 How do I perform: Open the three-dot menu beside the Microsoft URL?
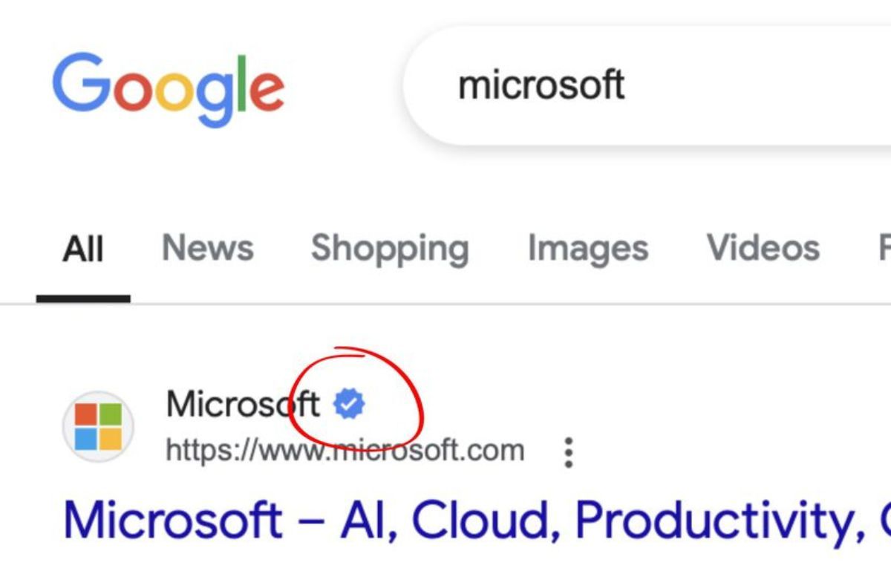pyautogui.click(x=568, y=451)
